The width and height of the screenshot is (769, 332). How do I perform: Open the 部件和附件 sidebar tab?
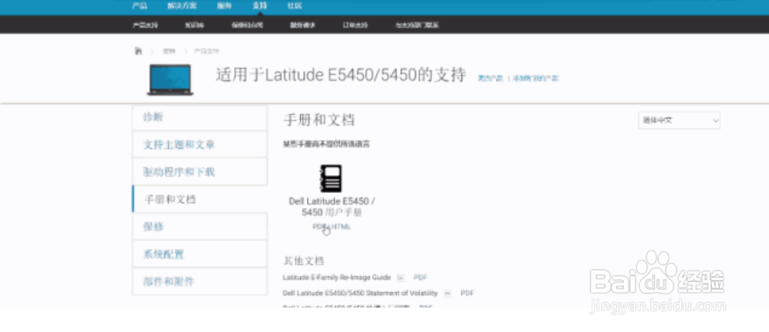[199, 282]
